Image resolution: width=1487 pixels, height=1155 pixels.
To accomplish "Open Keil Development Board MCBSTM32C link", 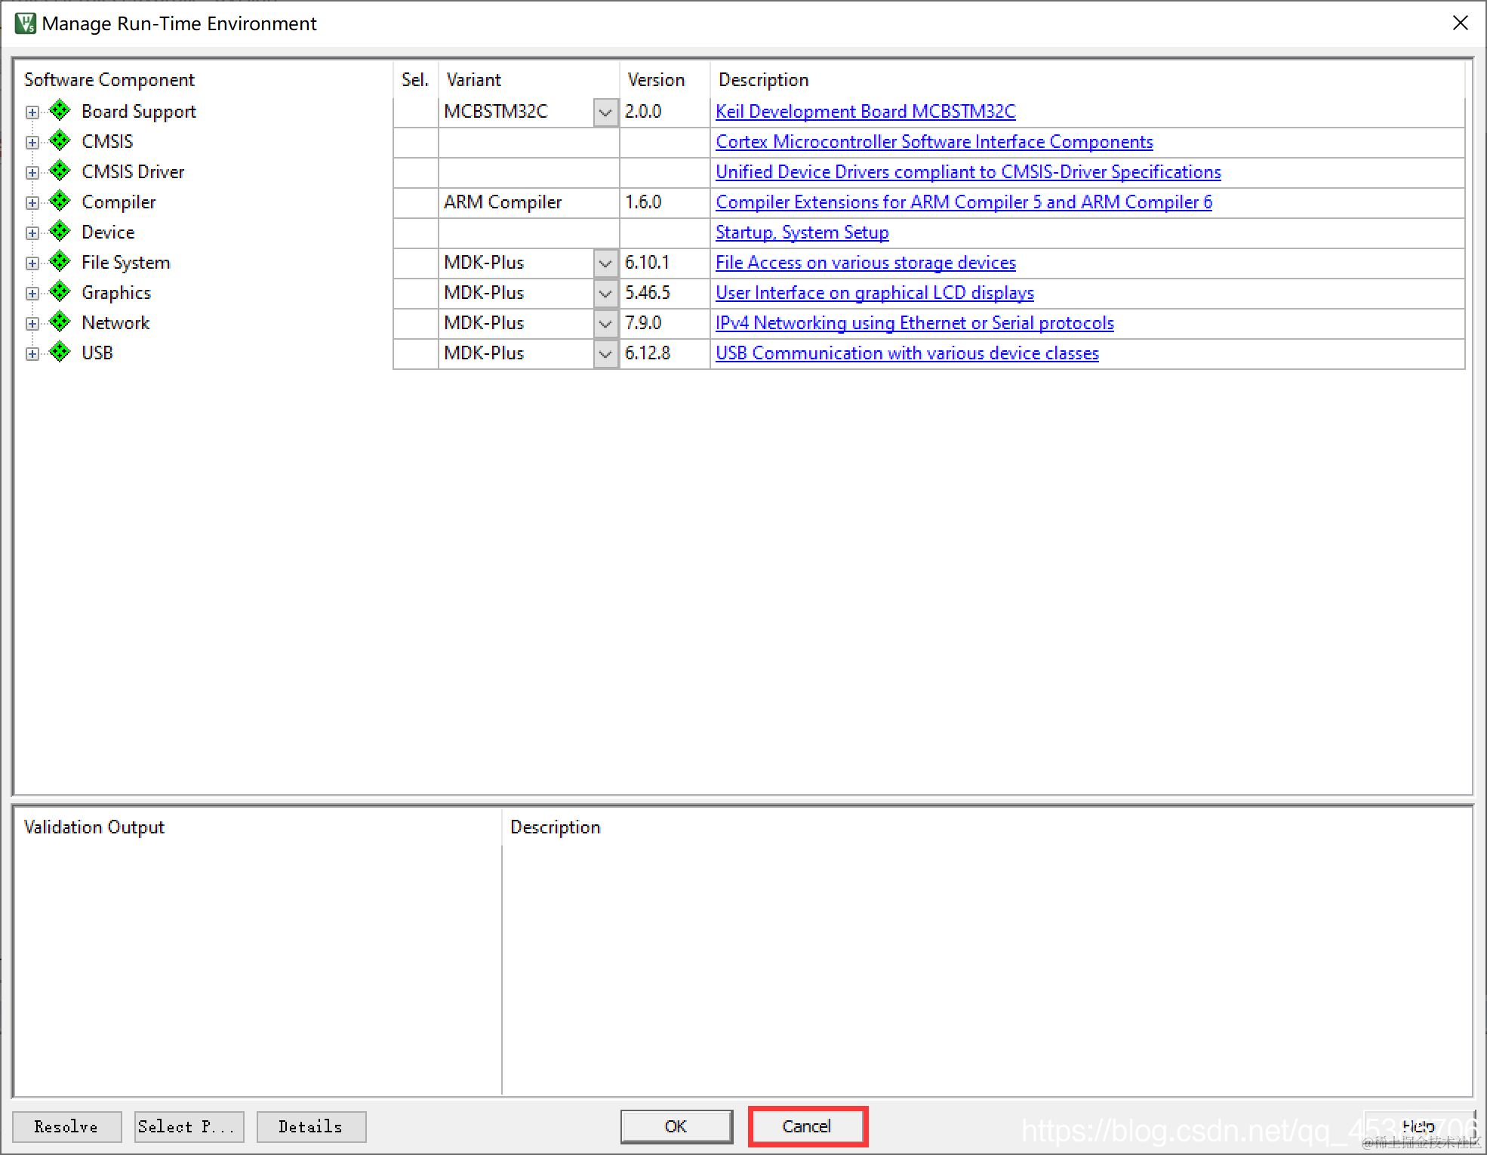I will point(865,112).
